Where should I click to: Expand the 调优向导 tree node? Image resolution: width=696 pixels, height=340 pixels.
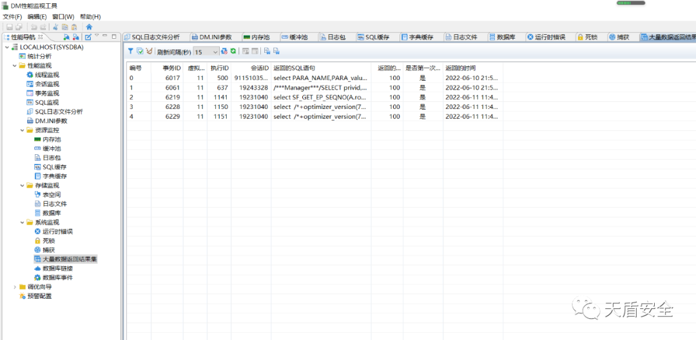(15, 287)
